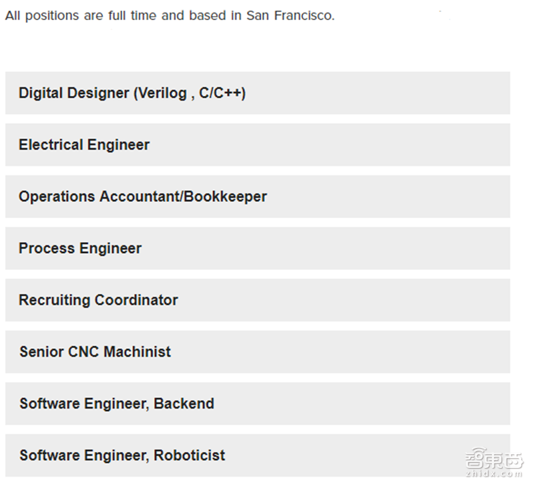Image resolution: width=534 pixels, height=486 pixels.
Task: Click the "San Francisco" text in header
Action: [x=290, y=15]
